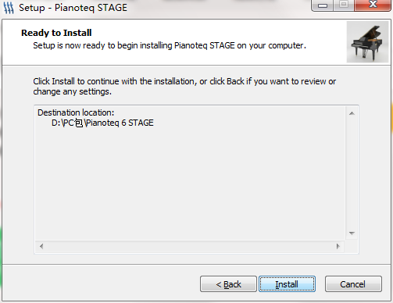The image size is (393, 303).
Task: Go back to the previous setup step using Back
Action: tap(228, 284)
